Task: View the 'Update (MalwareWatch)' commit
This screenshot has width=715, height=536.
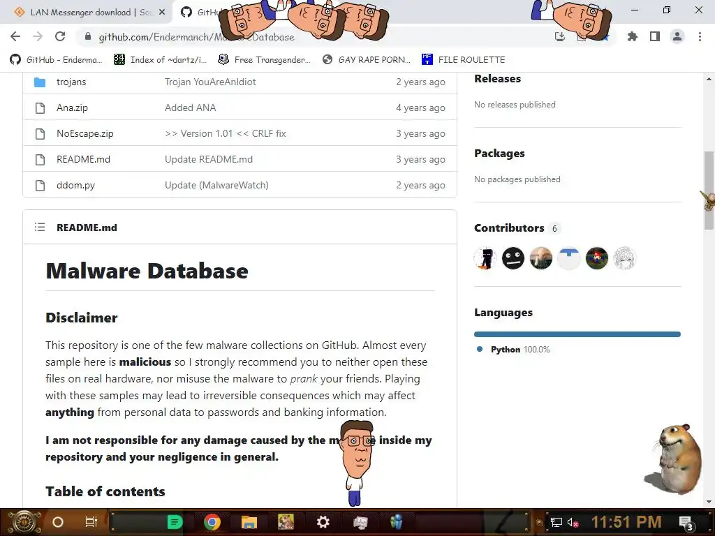Action: (x=216, y=186)
